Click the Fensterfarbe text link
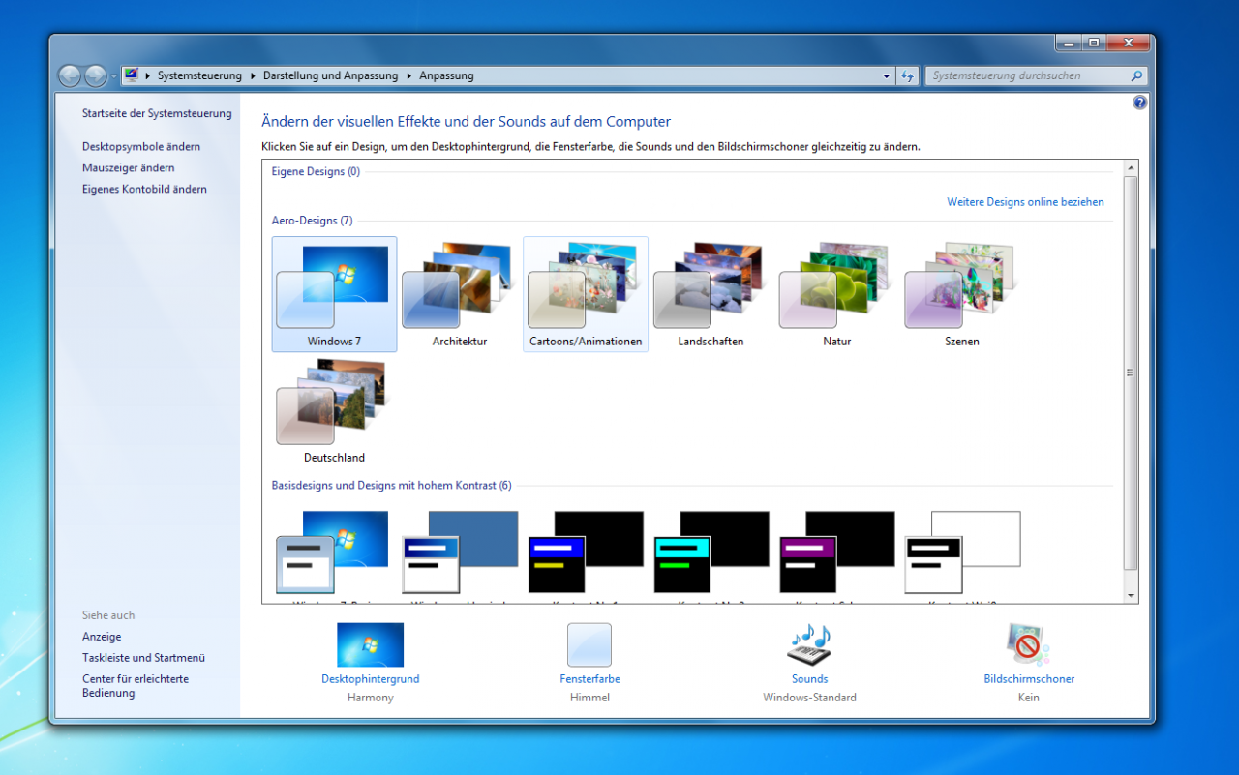Image resolution: width=1239 pixels, height=775 pixels. click(x=589, y=679)
